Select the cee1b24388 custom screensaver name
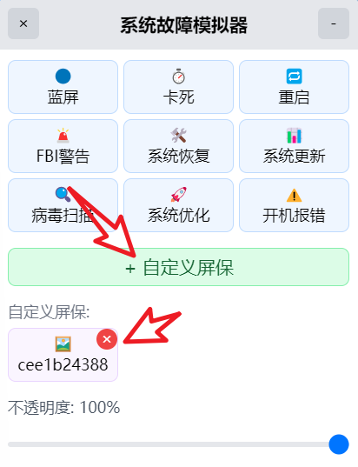The height and width of the screenshot is (467, 358). tap(63, 364)
